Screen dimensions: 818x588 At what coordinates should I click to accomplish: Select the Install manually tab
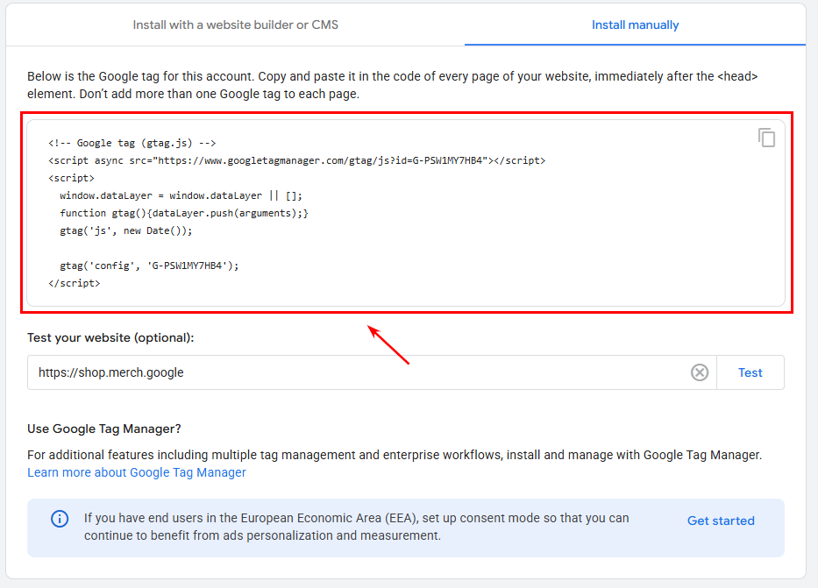pos(635,25)
